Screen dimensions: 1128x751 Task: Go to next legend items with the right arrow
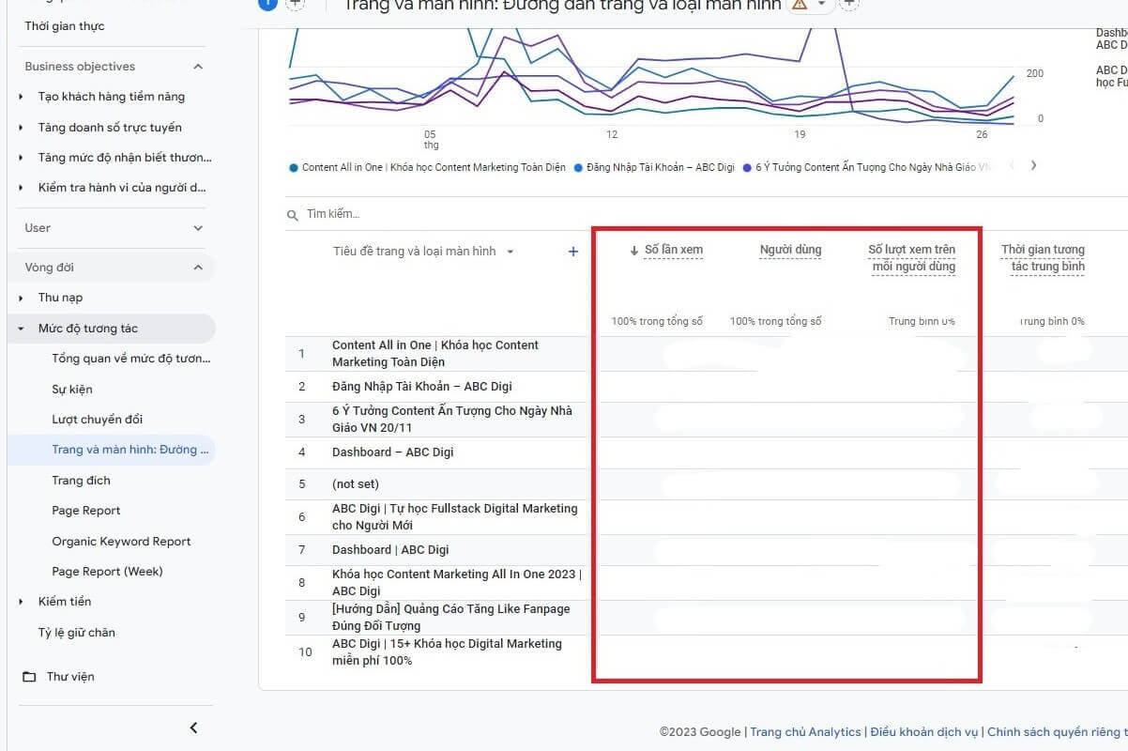[1033, 165]
